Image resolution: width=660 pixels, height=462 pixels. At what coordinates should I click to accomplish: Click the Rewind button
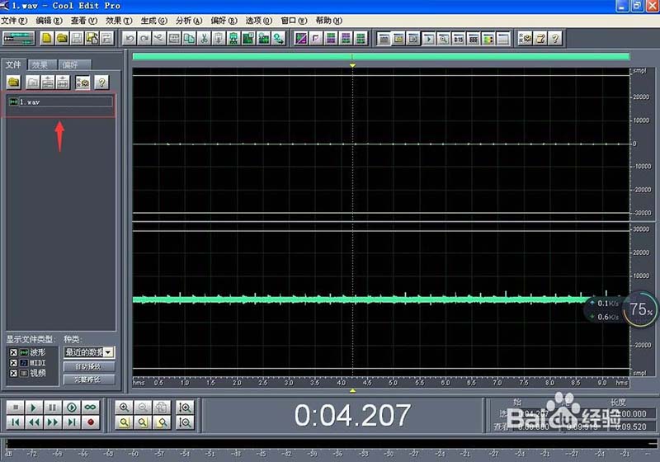(34, 422)
